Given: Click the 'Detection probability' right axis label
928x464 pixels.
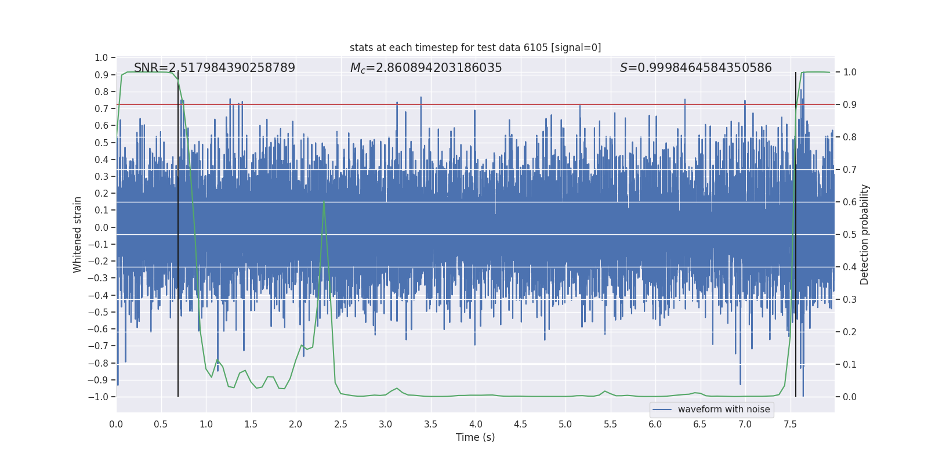Looking at the screenshot, I should pyautogui.click(x=865, y=234).
